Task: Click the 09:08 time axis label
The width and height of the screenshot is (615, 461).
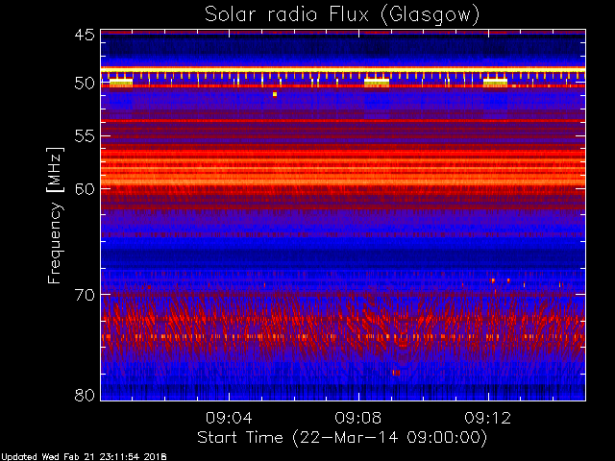Action: (358, 418)
